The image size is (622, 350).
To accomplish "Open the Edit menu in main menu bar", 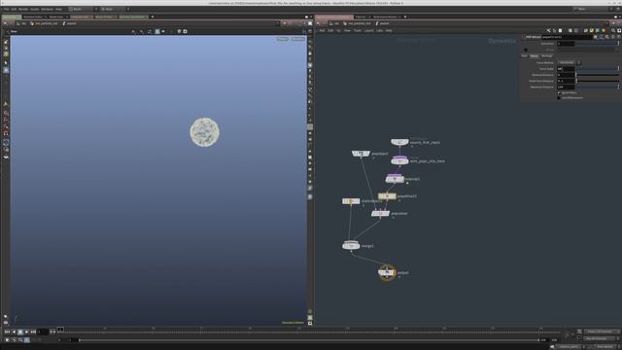I will coord(14,9).
